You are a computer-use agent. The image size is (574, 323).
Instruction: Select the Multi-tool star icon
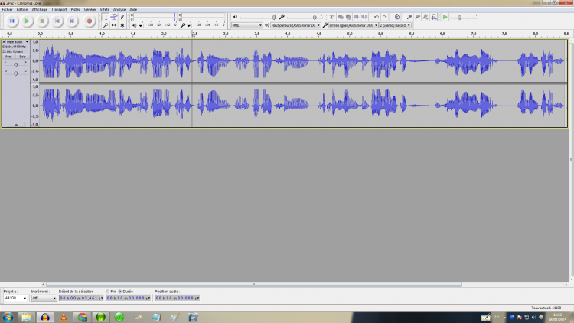122,25
